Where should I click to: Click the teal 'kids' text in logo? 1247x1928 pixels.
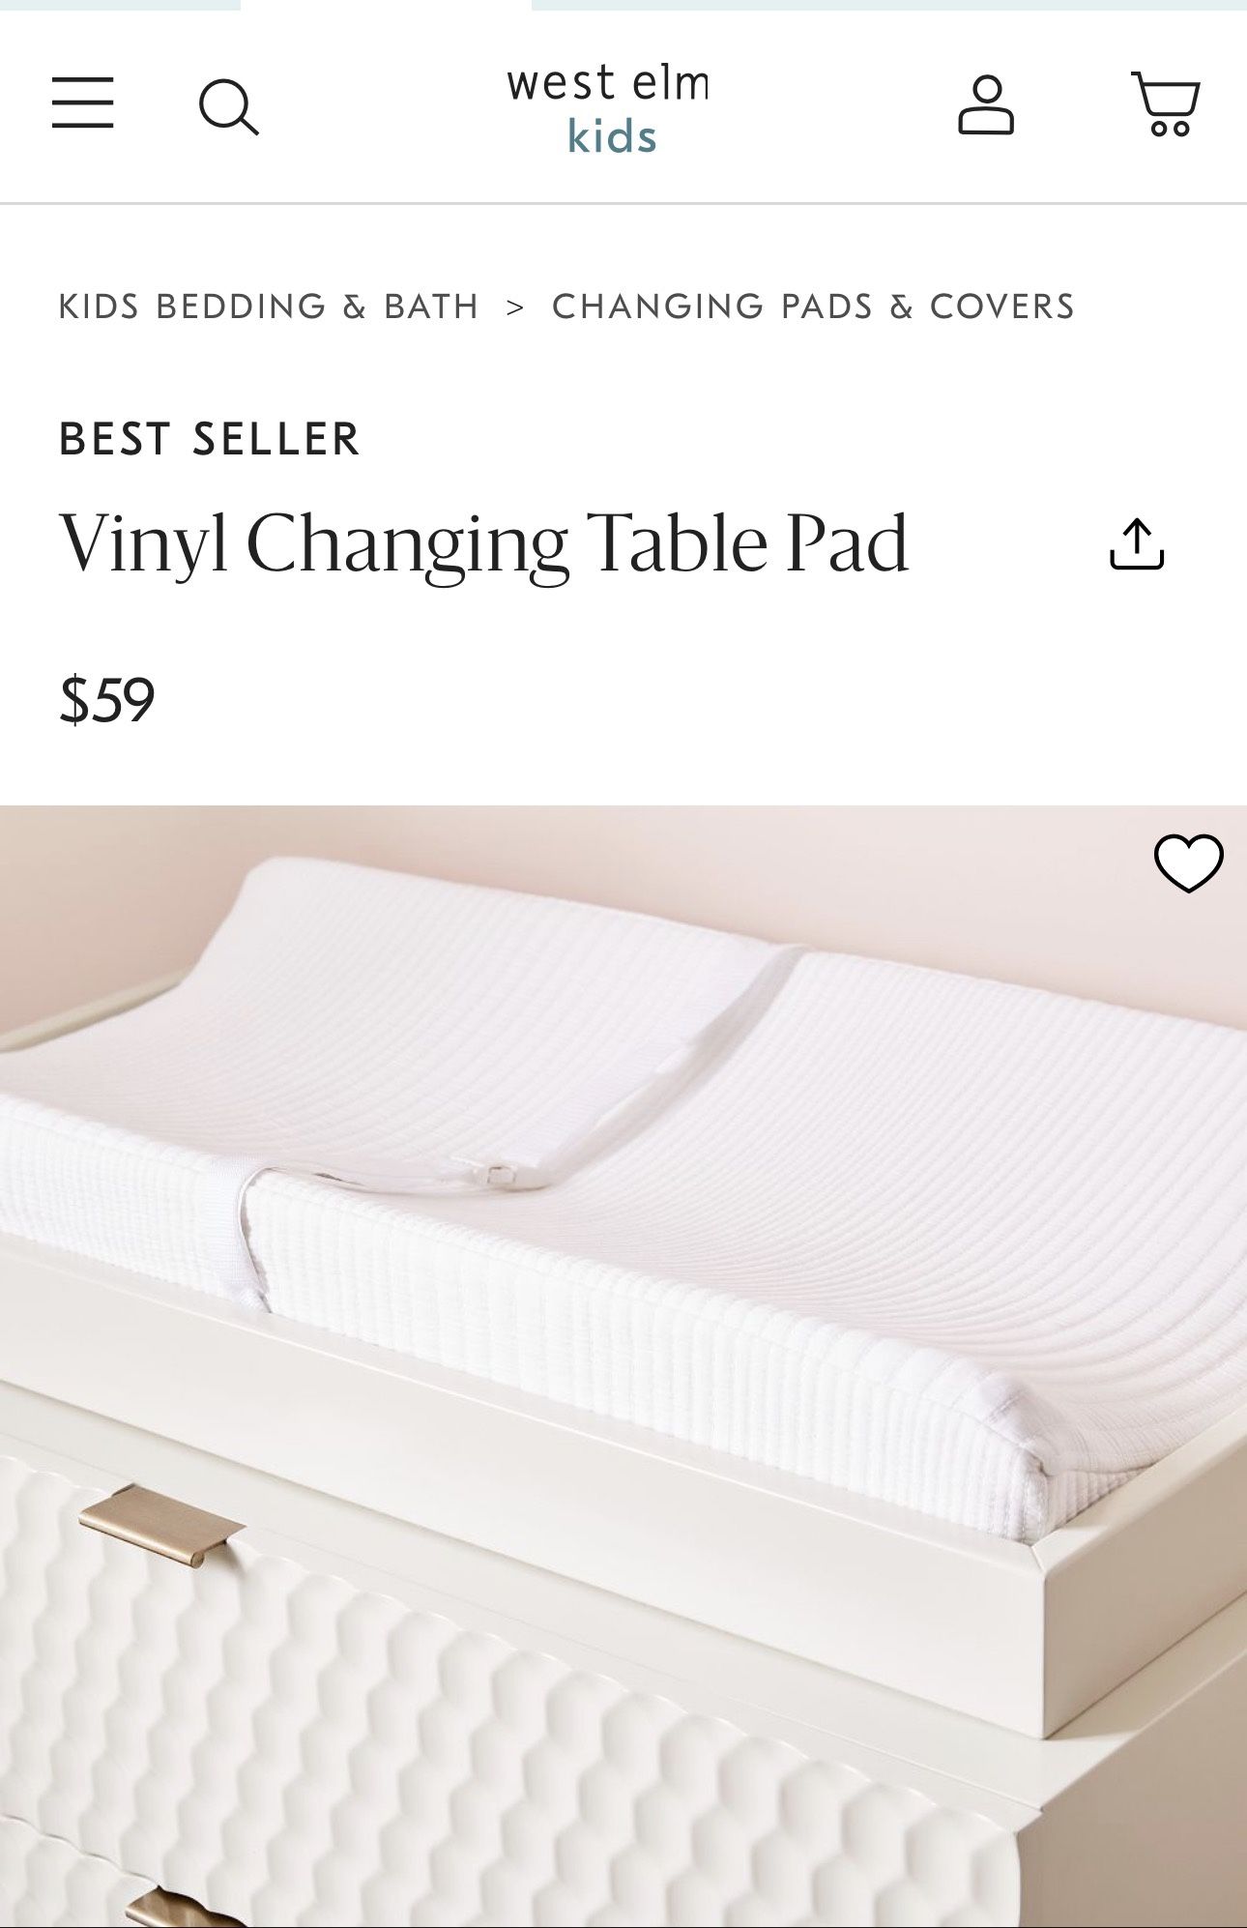[612, 136]
